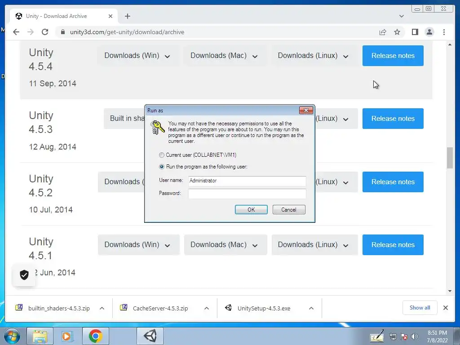The height and width of the screenshot is (345, 460).
Task: Click the pen input tray icon
Action: click(x=377, y=336)
